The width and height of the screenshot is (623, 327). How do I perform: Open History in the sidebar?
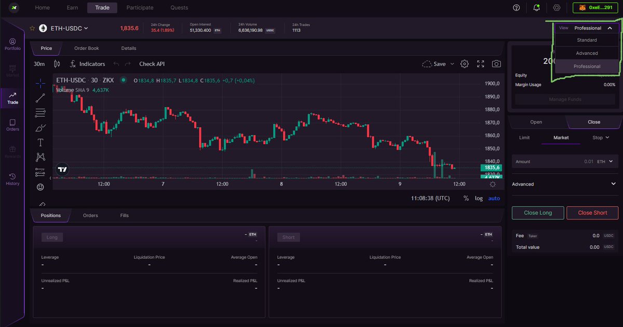click(x=12, y=179)
